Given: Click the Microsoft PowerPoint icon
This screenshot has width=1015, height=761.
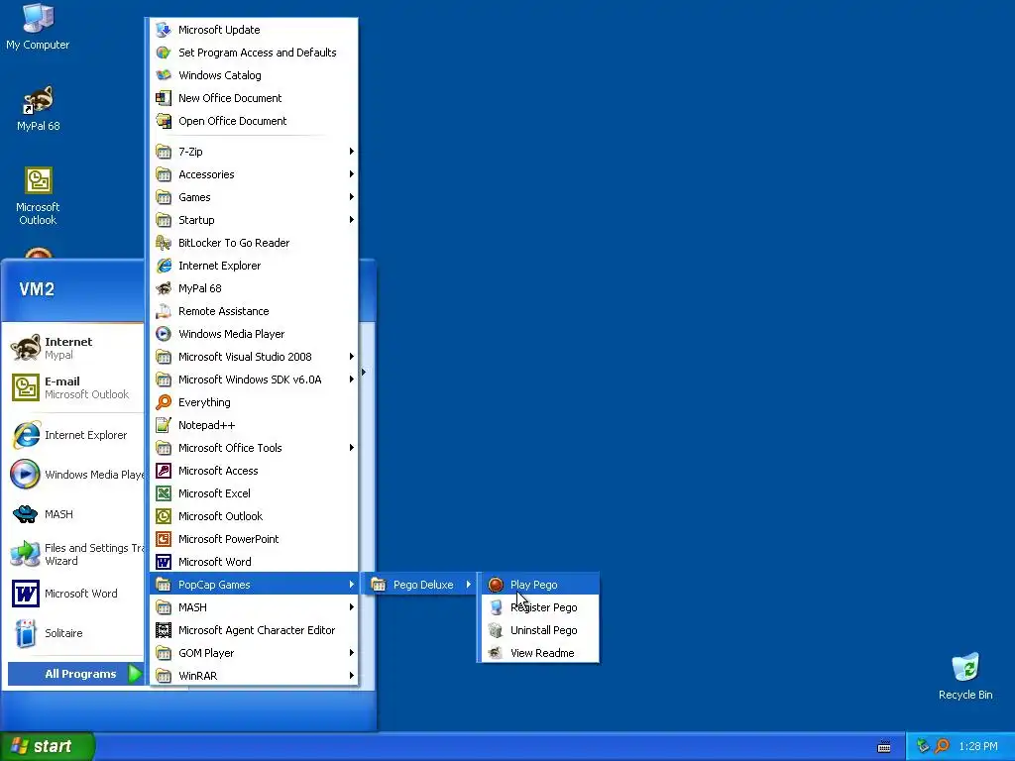Looking at the screenshot, I should point(164,539).
